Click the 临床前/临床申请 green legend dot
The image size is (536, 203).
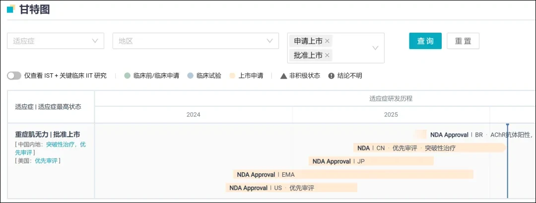127,76
